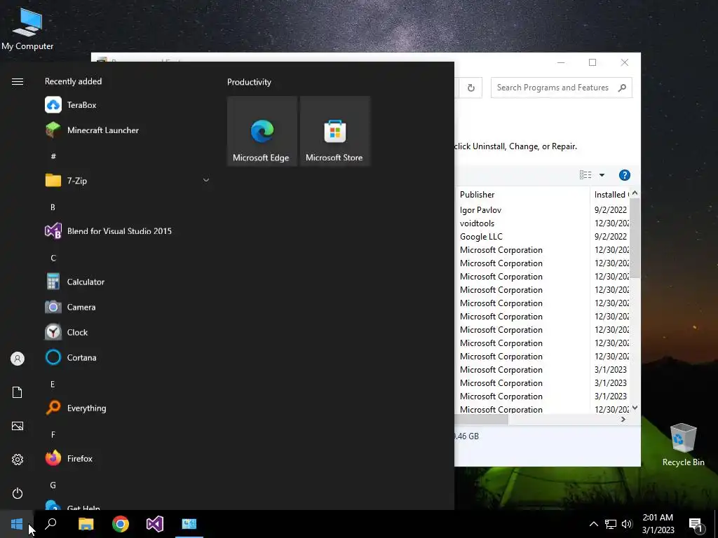
Task: Expand Start menu hamburger navigation
Action: (18, 81)
